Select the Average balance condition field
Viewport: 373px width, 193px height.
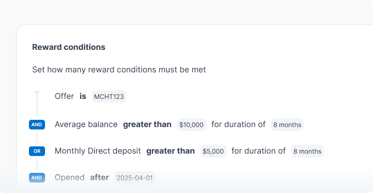point(86,125)
